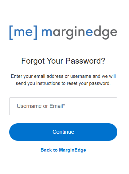Focus the Username or Email field

[63, 106]
